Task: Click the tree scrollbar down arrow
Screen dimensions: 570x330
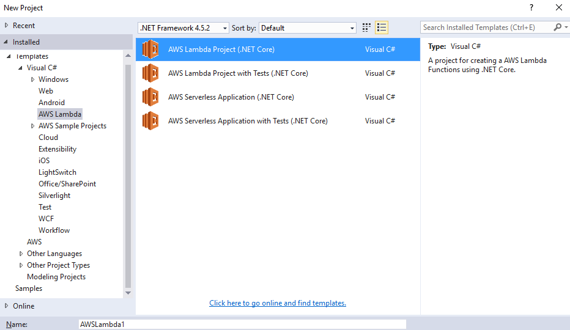Action: pyautogui.click(x=128, y=293)
